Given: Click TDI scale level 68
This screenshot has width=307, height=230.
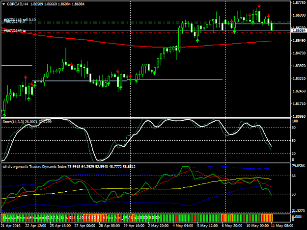Looking at the screenshot, I should point(294,176).
